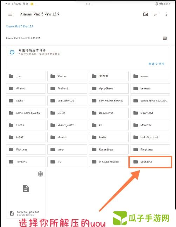The width and height of the screenshot is (176, 227).
Task: Switch to list view layout icon
Action: click(164, 38)
